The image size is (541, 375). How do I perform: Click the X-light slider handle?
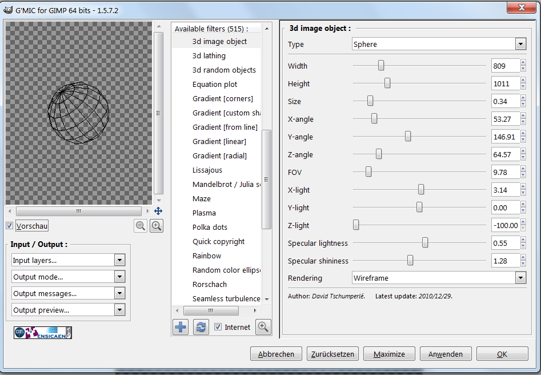(x=421, y=189)
